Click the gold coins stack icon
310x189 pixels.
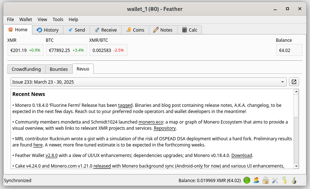tap(129, 30)
